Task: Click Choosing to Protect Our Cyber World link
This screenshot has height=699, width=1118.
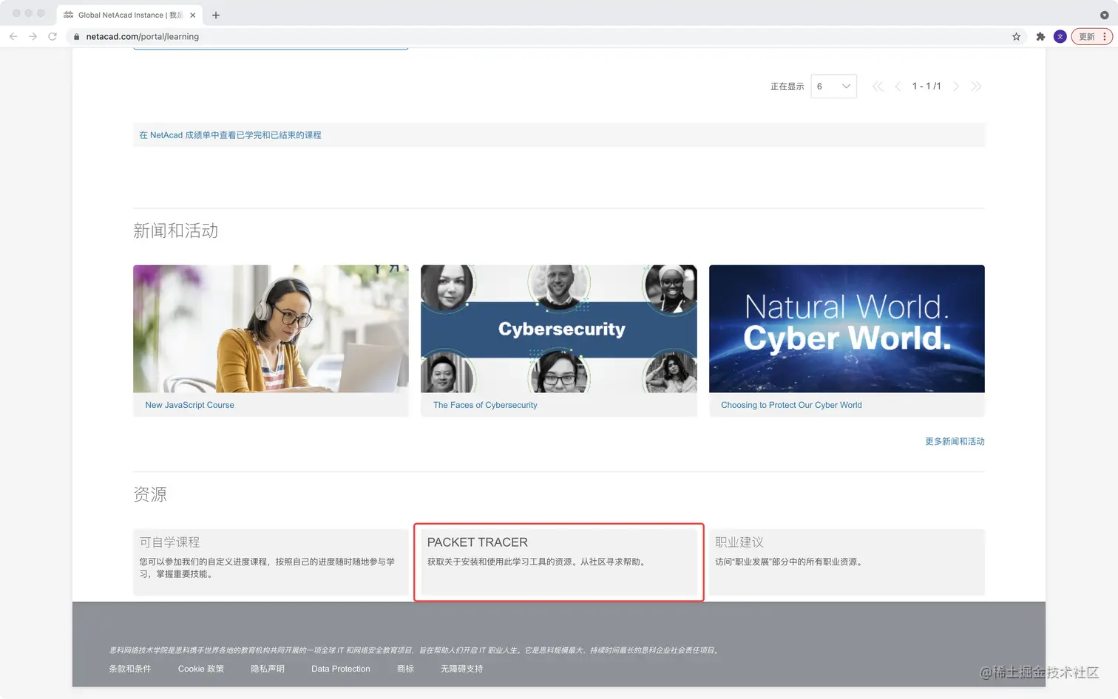Action: click(791, 405)
